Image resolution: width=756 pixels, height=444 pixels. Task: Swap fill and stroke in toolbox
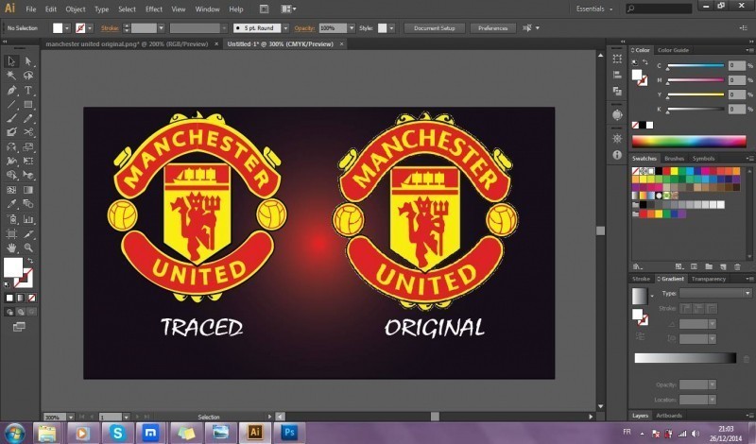coord(30,261)
